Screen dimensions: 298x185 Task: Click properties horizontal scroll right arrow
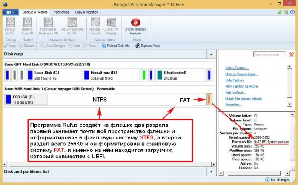[287, 173]
